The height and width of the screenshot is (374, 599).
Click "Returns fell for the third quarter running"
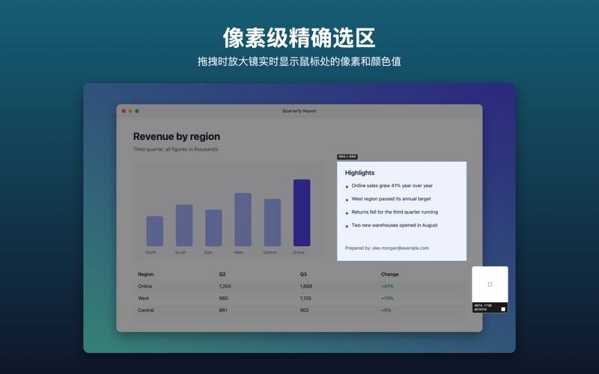(395, 212)
